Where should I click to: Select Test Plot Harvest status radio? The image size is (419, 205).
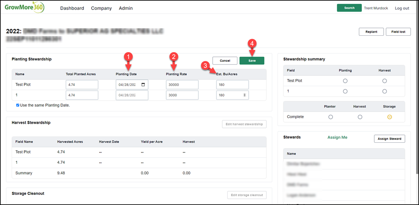click(385, 80)
